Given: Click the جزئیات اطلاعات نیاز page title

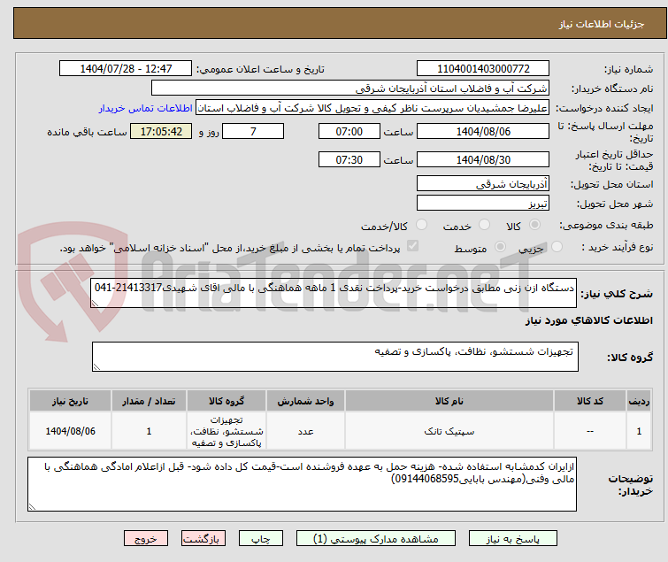Looking at the screenshot, I should [602, 24].
